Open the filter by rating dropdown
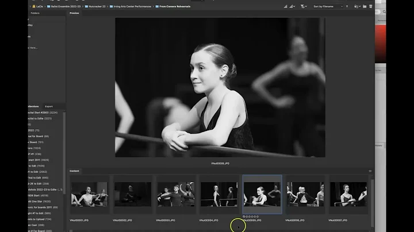 (x=304, y=6)
